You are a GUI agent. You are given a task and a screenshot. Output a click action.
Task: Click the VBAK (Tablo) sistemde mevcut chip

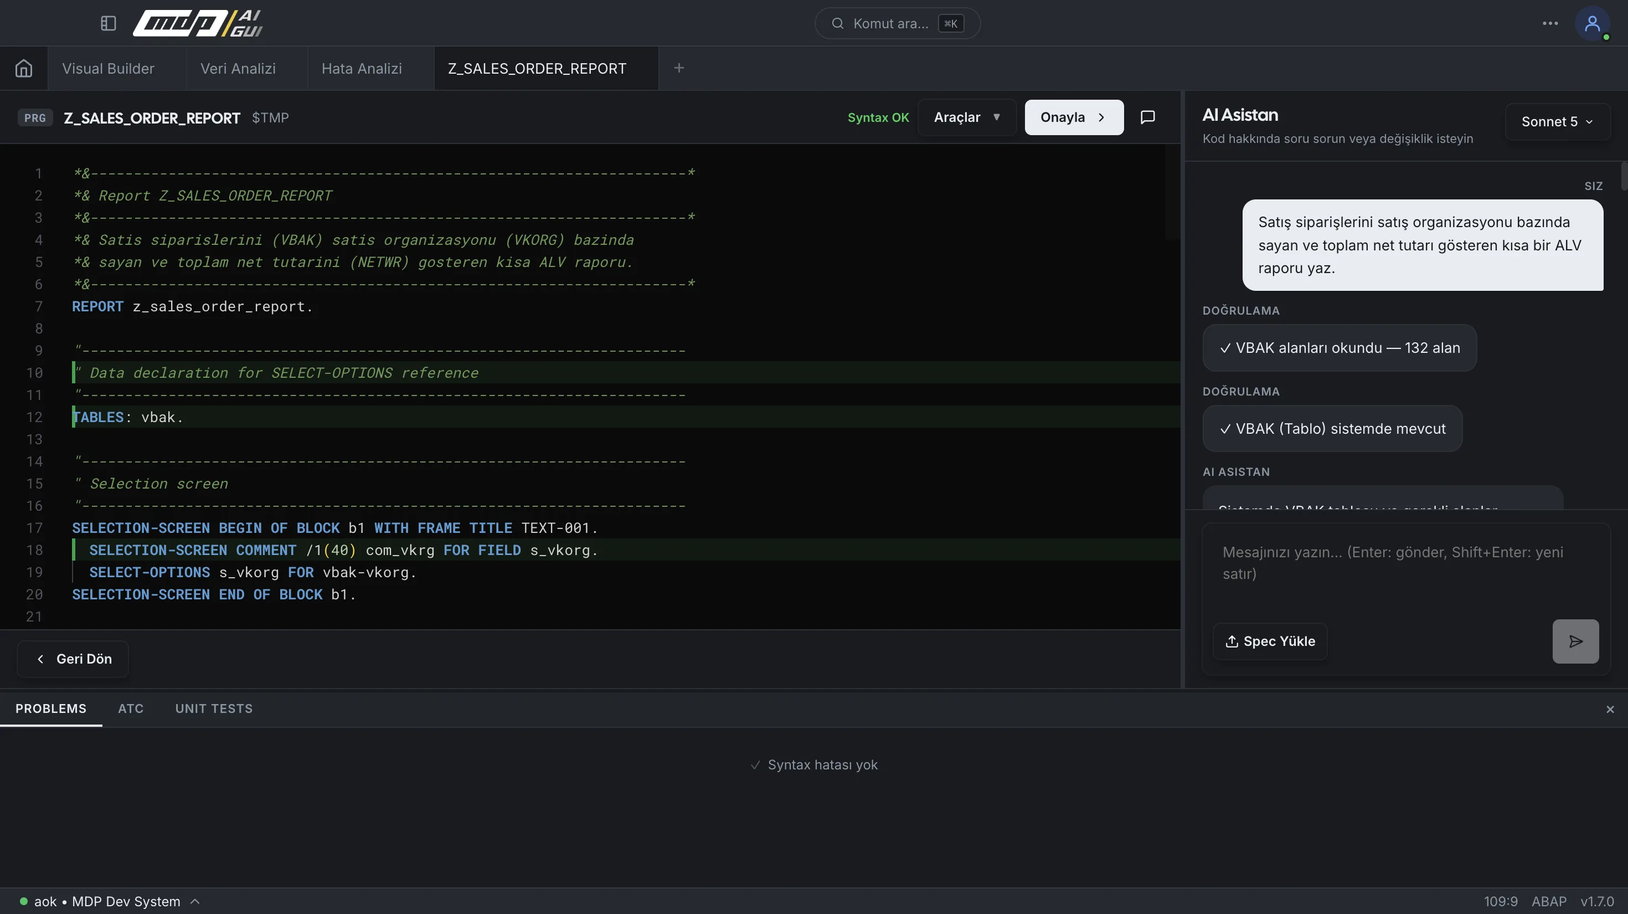[x=1332, y=429]
